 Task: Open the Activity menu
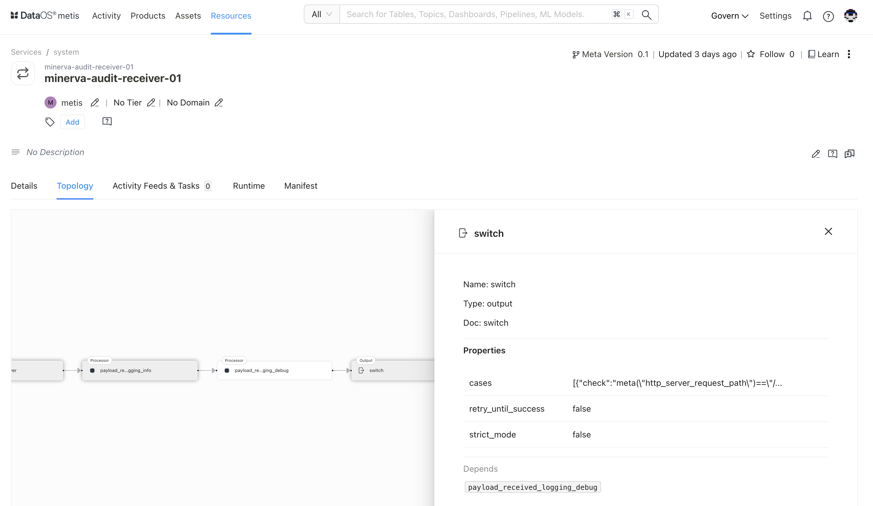click(x=106, y=16)
